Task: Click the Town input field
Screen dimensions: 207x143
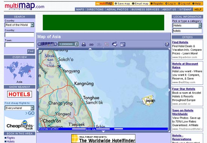Action: click(20, 45)
